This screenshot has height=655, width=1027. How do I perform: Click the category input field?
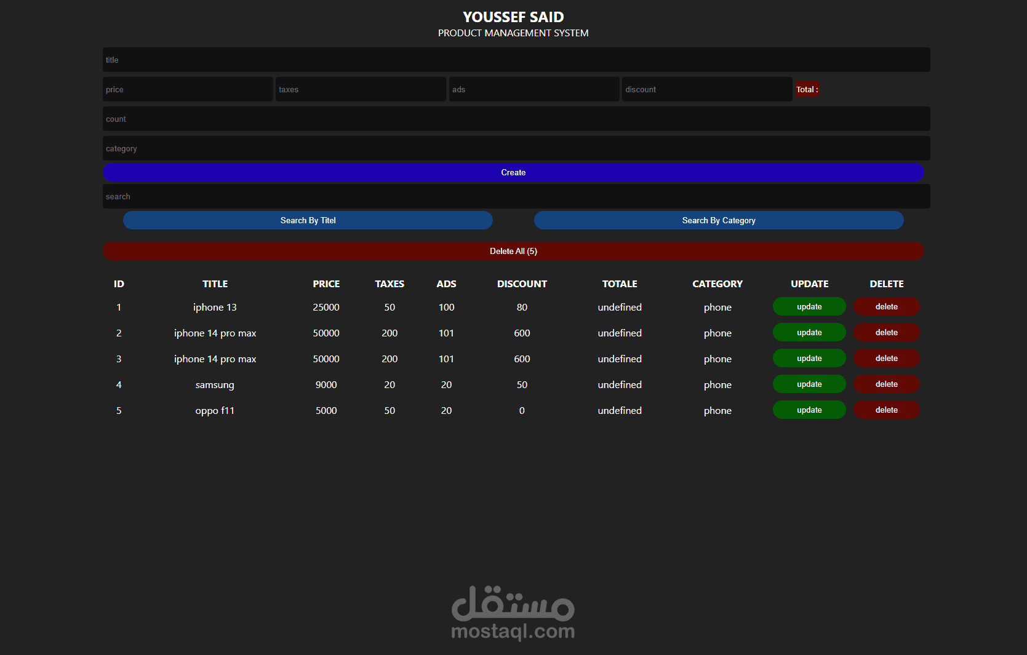tap(513, 148)
